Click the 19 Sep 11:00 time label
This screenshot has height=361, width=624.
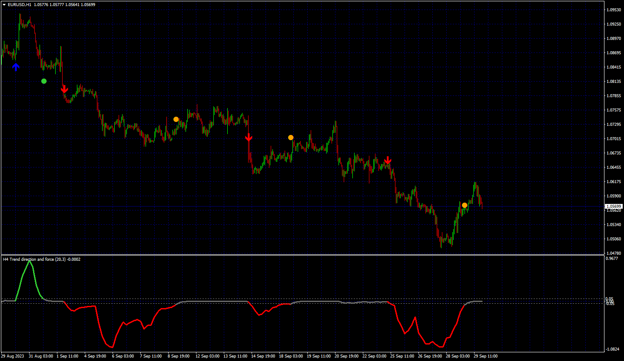tap(319, 356)
